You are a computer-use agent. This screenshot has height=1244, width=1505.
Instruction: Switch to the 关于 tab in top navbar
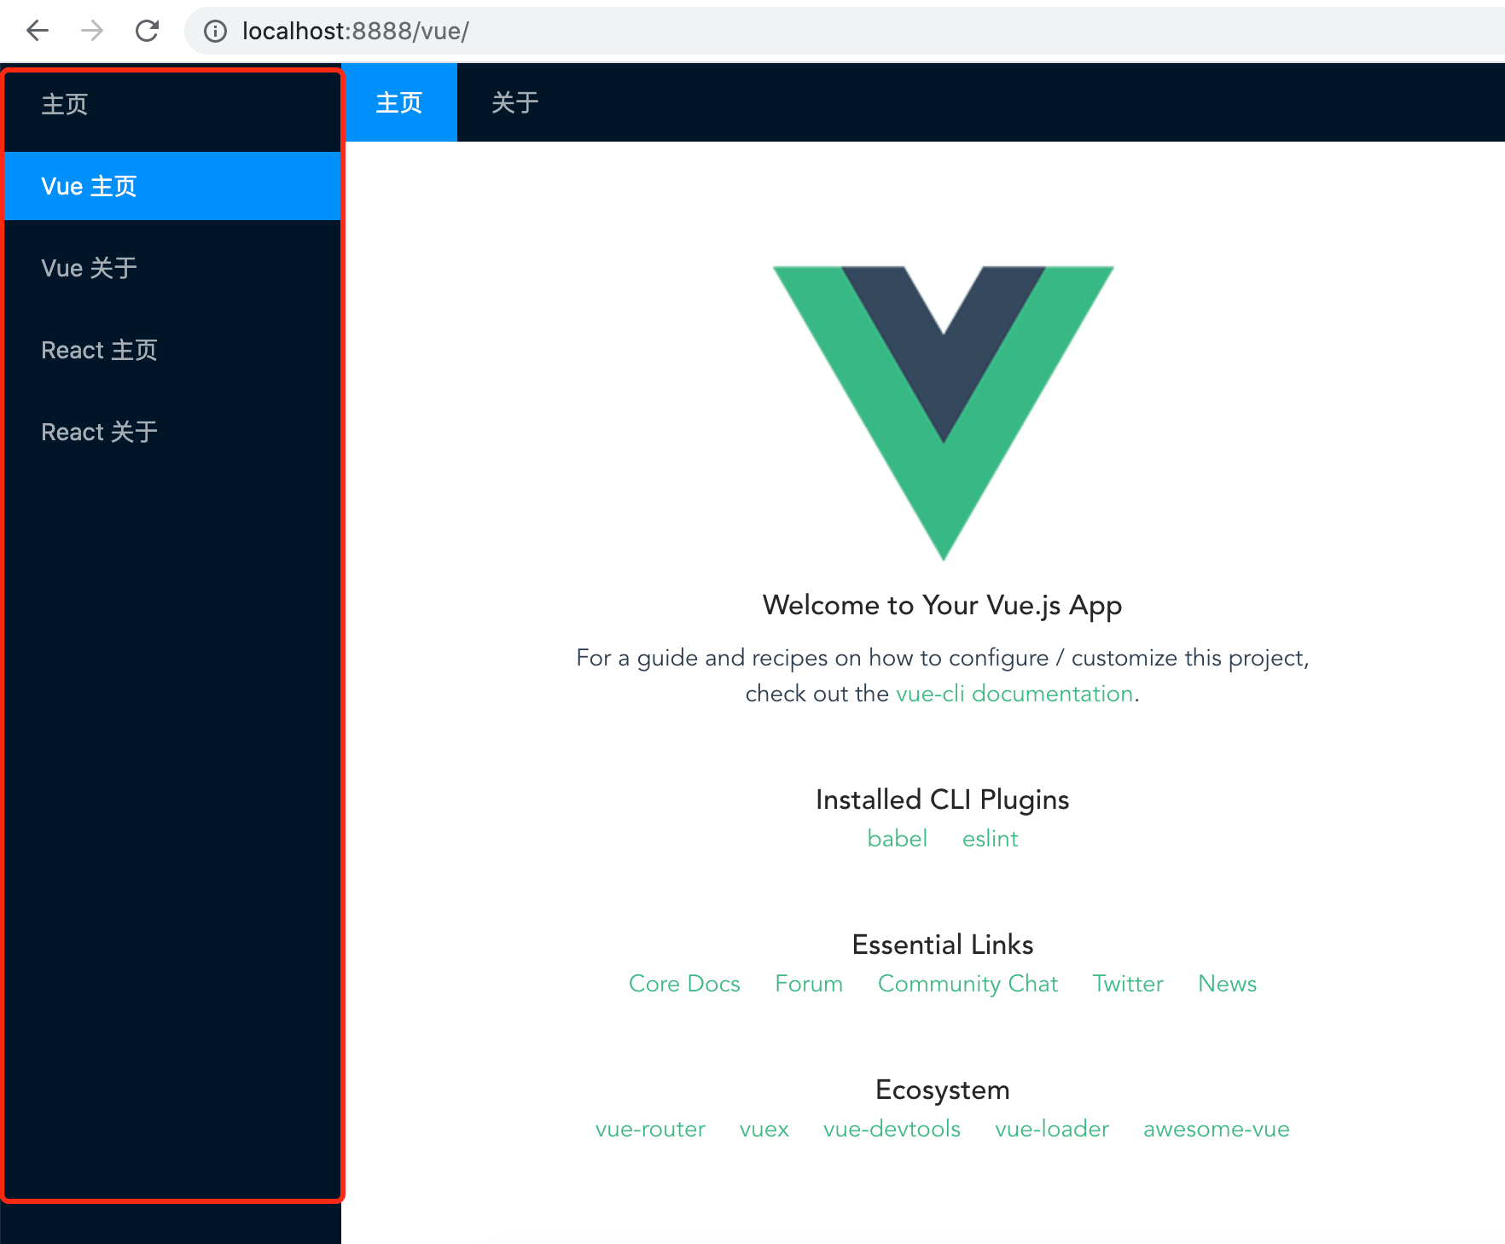coord(515,102)
